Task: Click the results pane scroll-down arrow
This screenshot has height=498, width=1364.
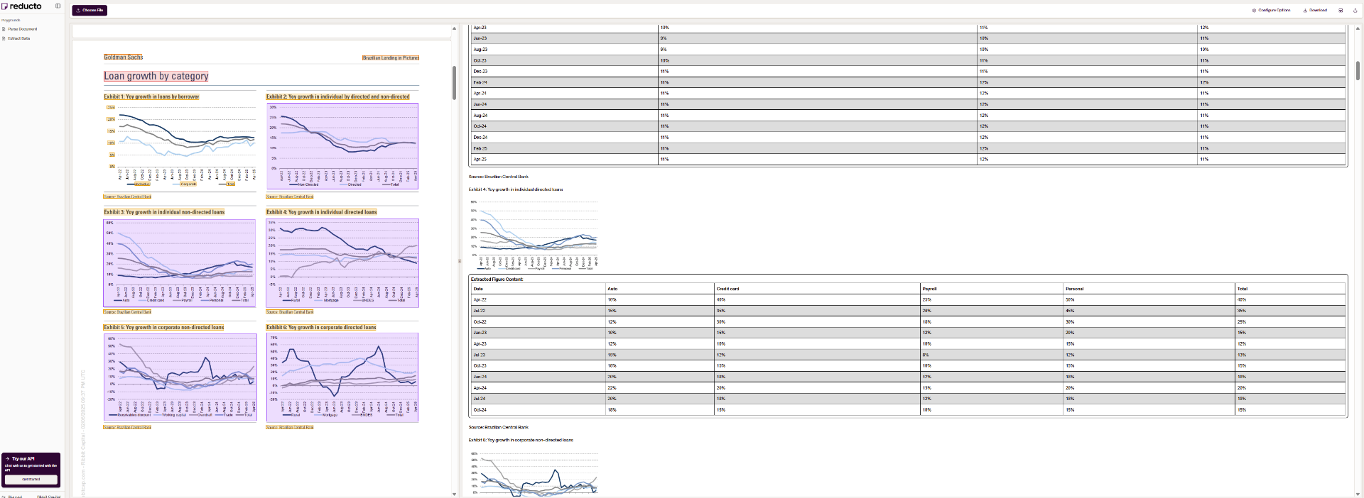Action: click(1358, 494)
